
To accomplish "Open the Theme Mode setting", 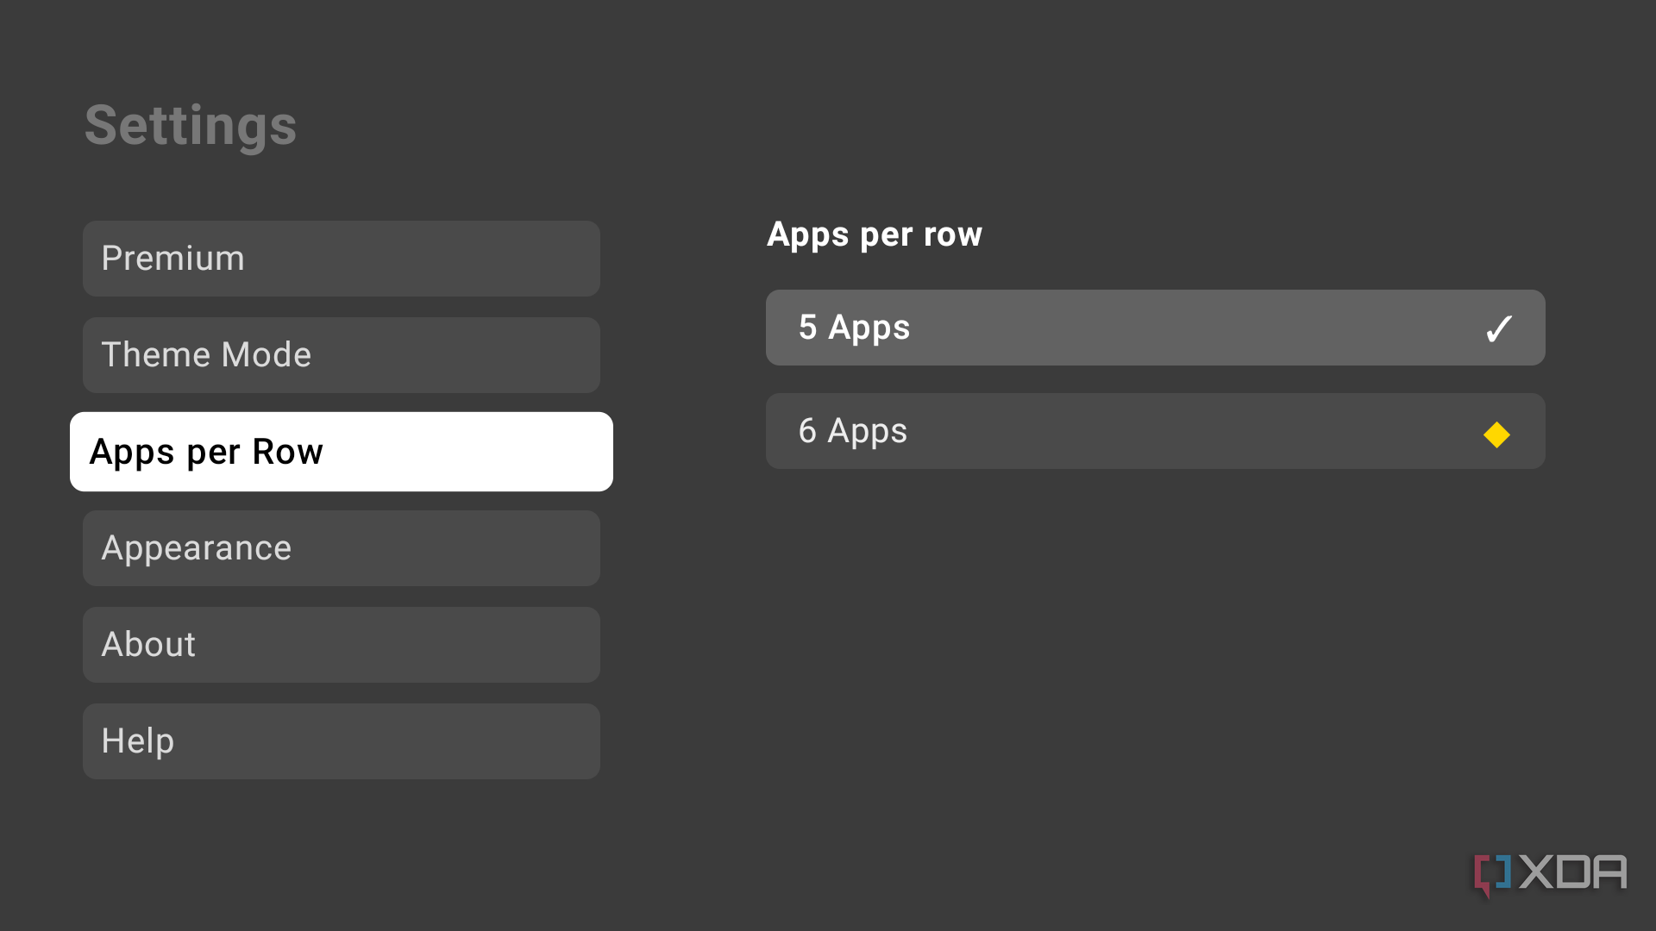I will tap(342, 355).
